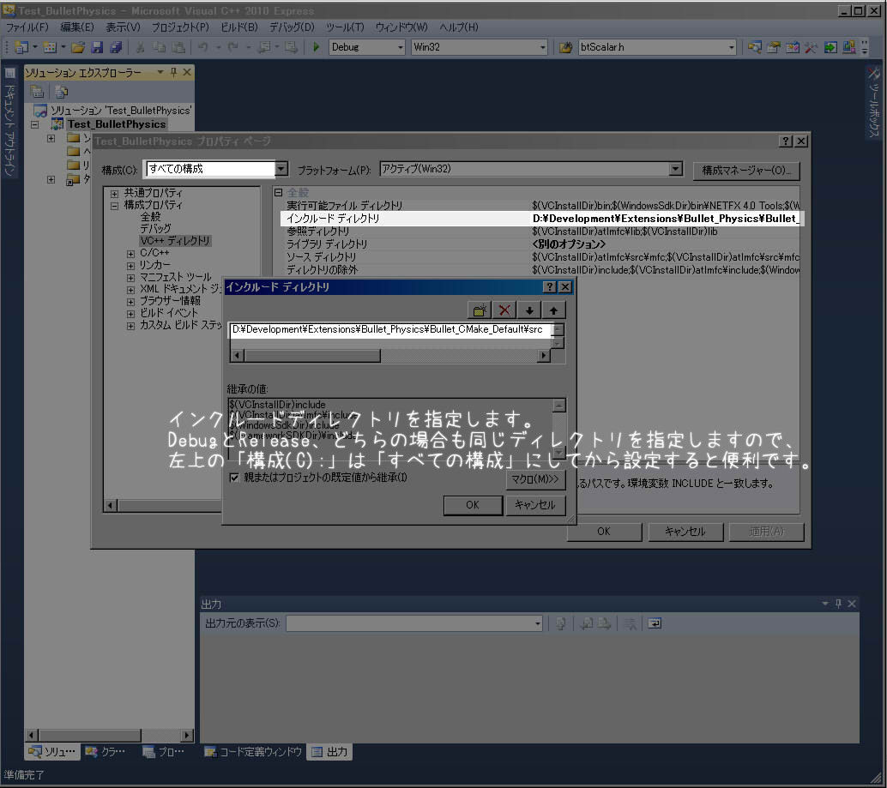Click OK in include directory dialog

pos(473,505)
